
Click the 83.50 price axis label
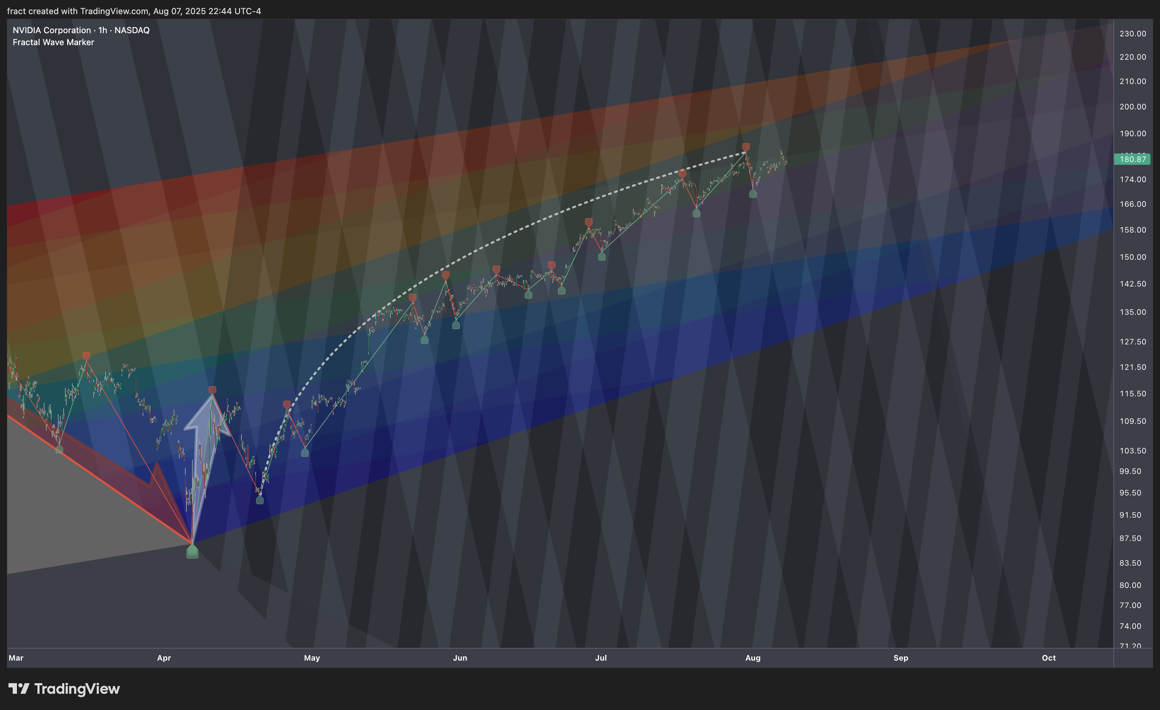(x=1130, y=563)
